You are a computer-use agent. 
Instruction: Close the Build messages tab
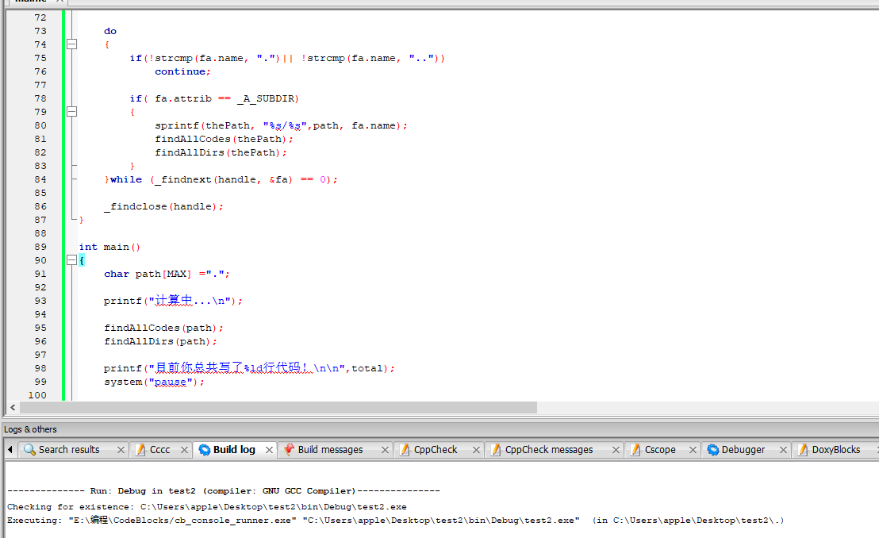coord(385,450)
